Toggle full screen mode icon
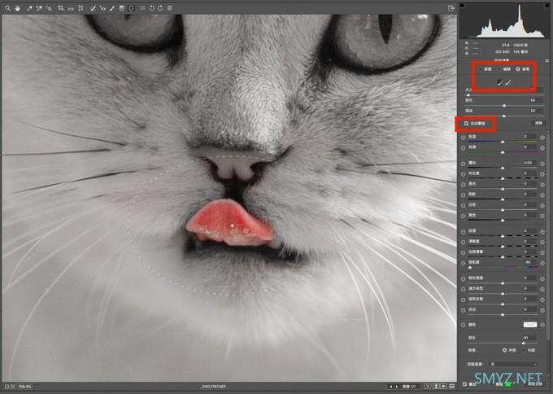This screenshot has height=394, width=553. click(451, 8)
